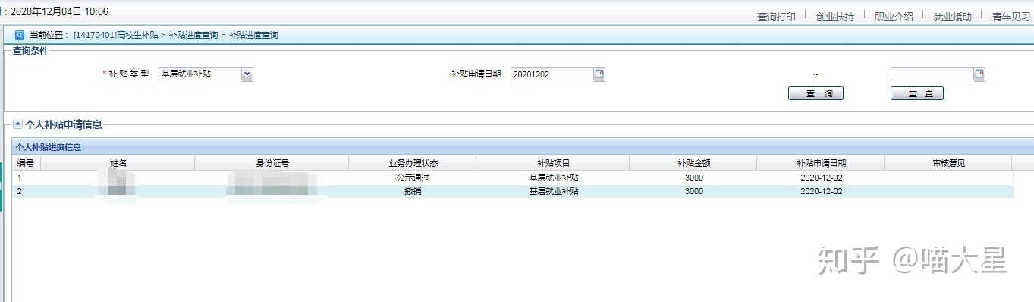This screenshot has height=302, width=1034.
Task: Open calendar picker for the end date field
Action: pyautogui.click(x=979, y=74)
